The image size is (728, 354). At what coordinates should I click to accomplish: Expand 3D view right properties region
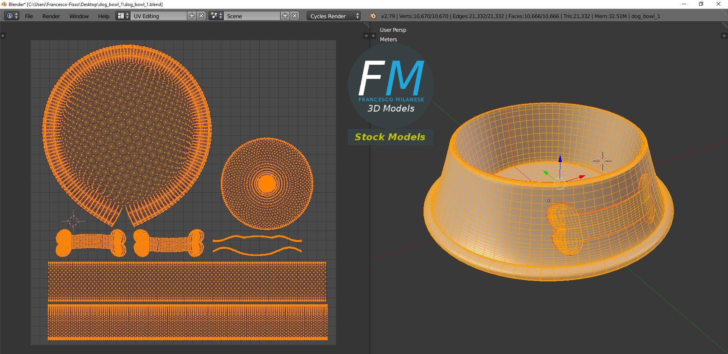(x=723, y=36)
